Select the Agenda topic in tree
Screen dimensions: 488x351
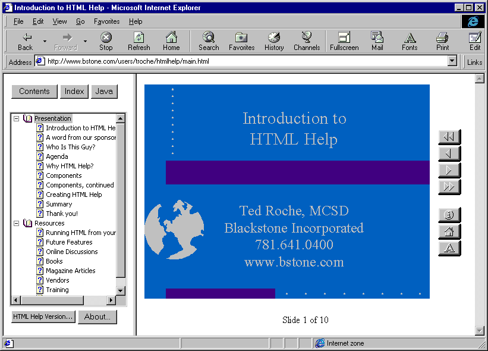(57, 156)
